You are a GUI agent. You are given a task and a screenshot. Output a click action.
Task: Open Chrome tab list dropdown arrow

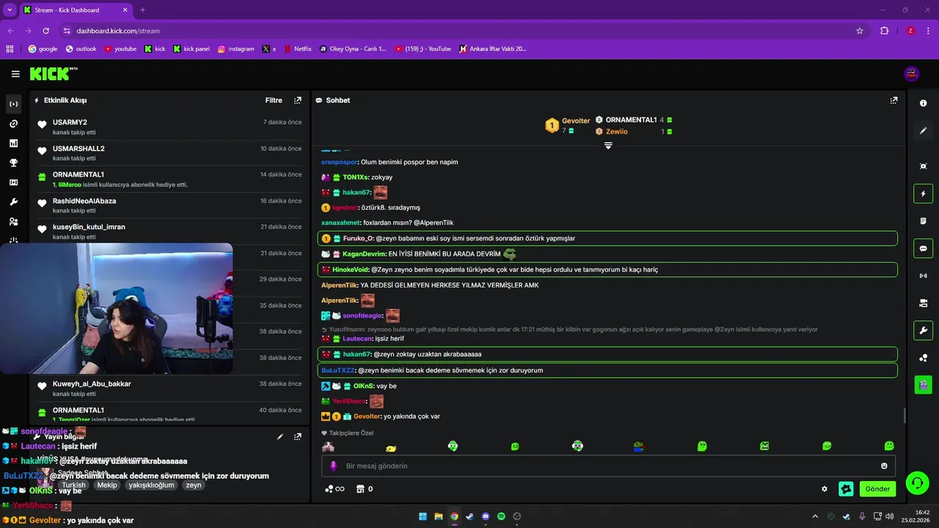click(x=10, y=10)
